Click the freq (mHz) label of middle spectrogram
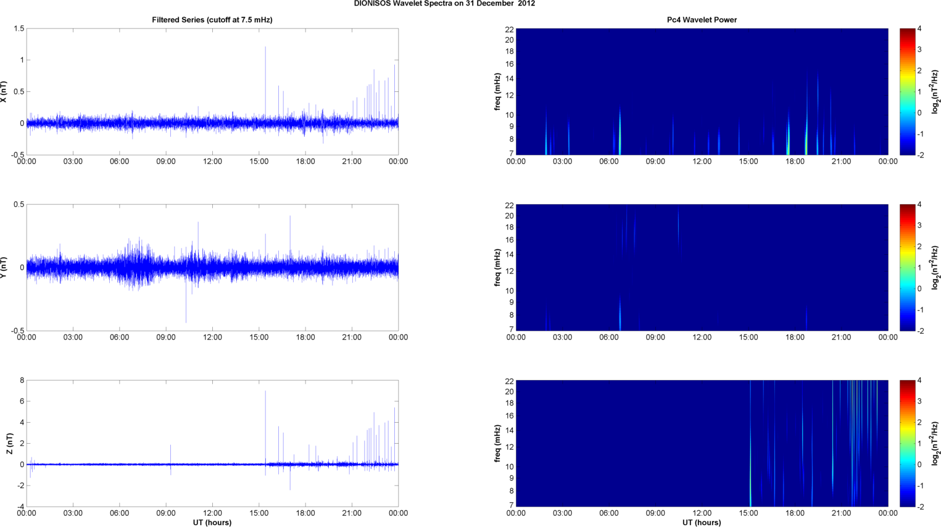The height and width of the screenshot is (527, 941). pyautogui.click(x=497, y=268)
